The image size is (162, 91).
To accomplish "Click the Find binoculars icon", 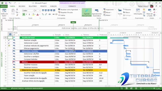I will [154, 10].
